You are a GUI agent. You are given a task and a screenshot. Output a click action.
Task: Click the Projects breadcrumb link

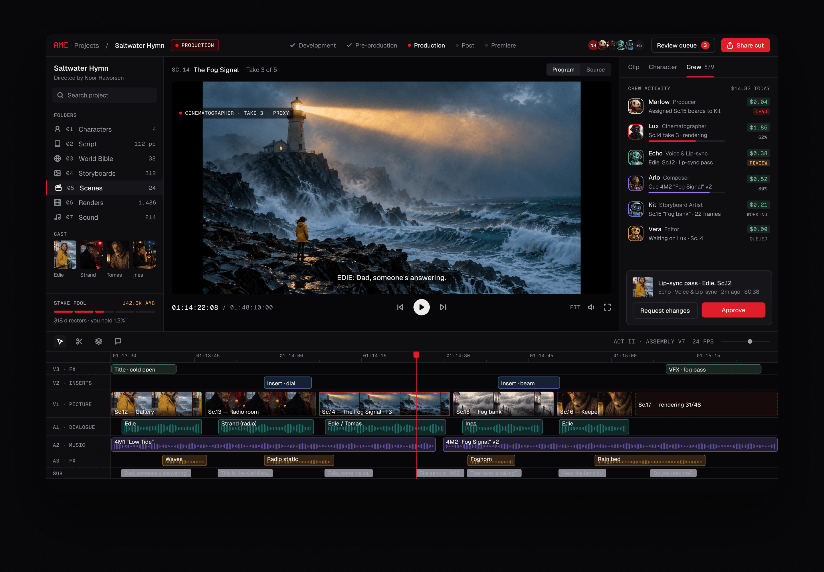(x=86, y=45)
